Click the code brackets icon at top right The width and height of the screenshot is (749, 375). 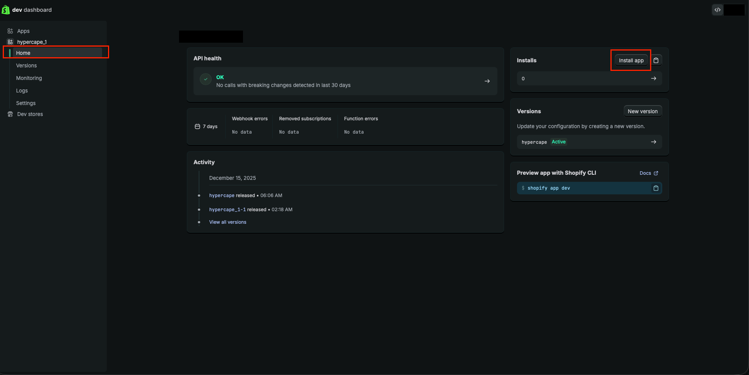coord(717,10)
